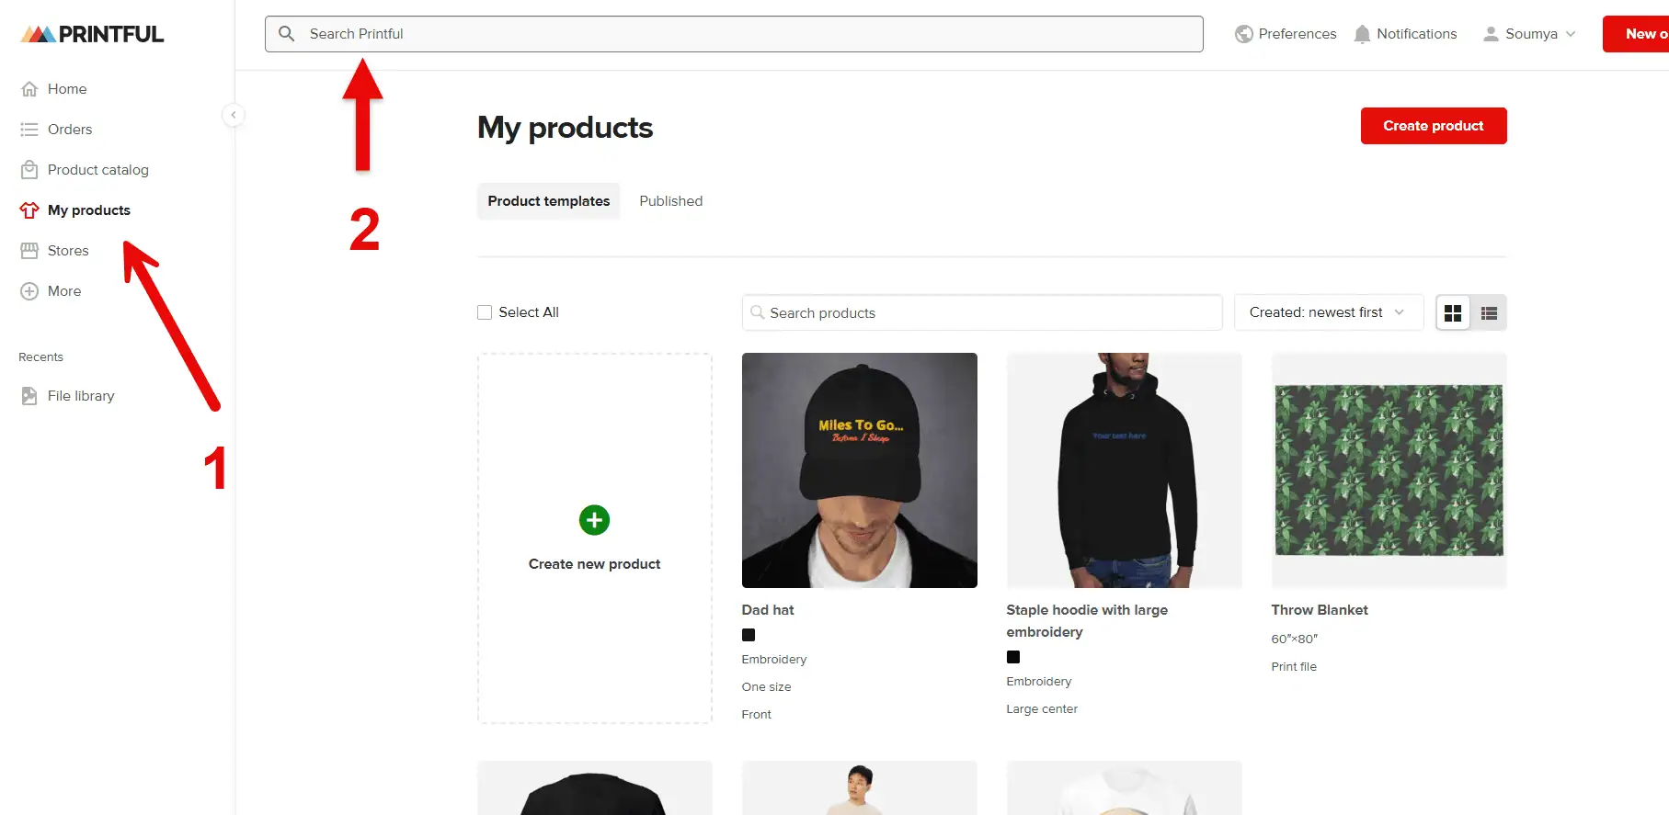Open Product catalog bag icon
This screenshot has height=815, width=1669.
point(29,170)
